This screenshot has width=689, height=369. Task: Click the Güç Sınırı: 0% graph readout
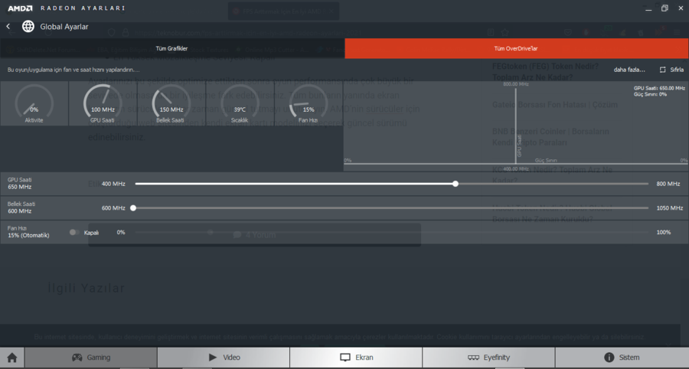click(650, 94)
